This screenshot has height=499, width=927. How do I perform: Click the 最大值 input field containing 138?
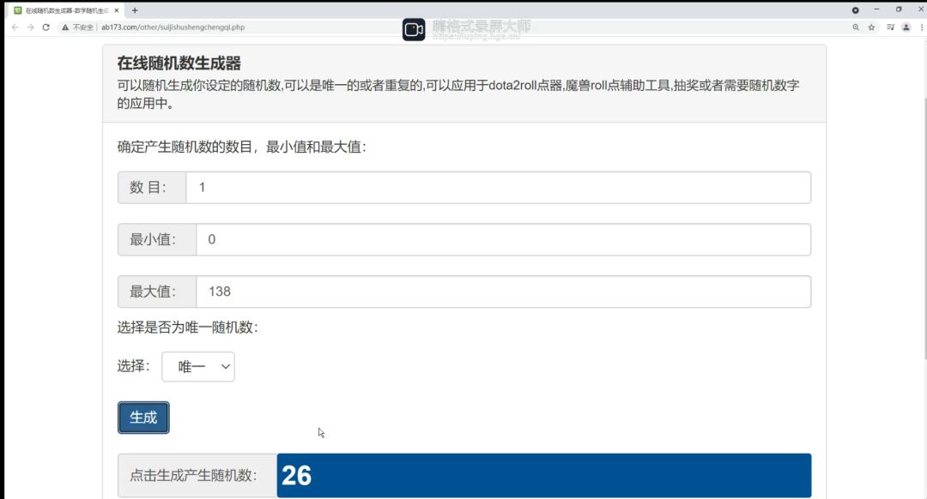tap(503, 292)
